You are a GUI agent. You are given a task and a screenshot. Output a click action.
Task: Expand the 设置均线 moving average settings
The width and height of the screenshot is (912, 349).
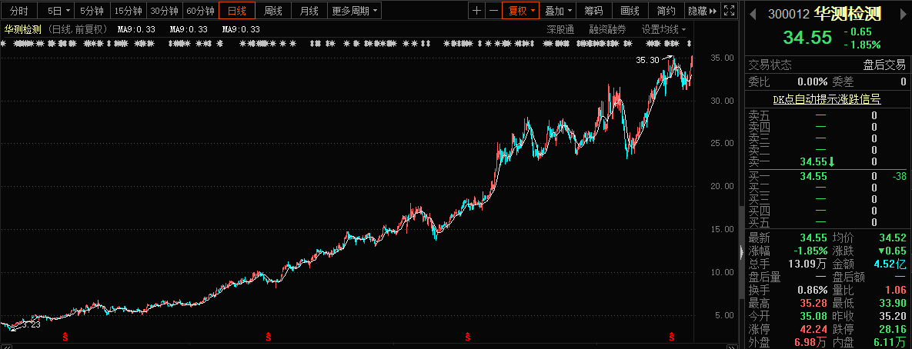[x=664, y=29]
